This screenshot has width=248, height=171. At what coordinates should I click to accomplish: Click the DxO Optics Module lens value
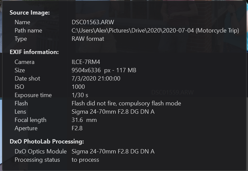coord(113,151)
